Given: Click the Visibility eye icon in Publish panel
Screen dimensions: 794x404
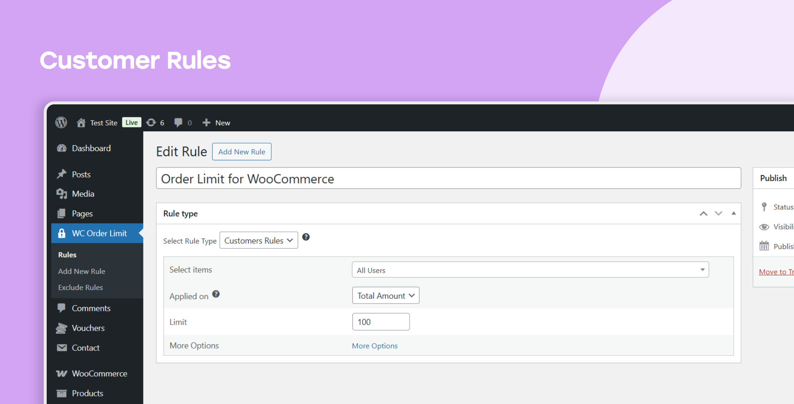Looking at the screenshot, I should tap(764, 226).
